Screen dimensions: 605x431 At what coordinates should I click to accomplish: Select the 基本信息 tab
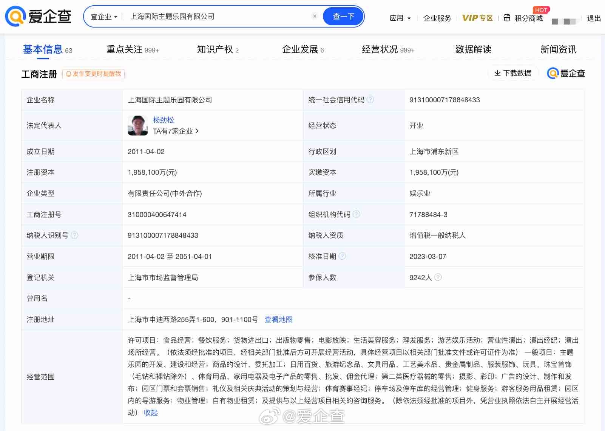(47, 49)
